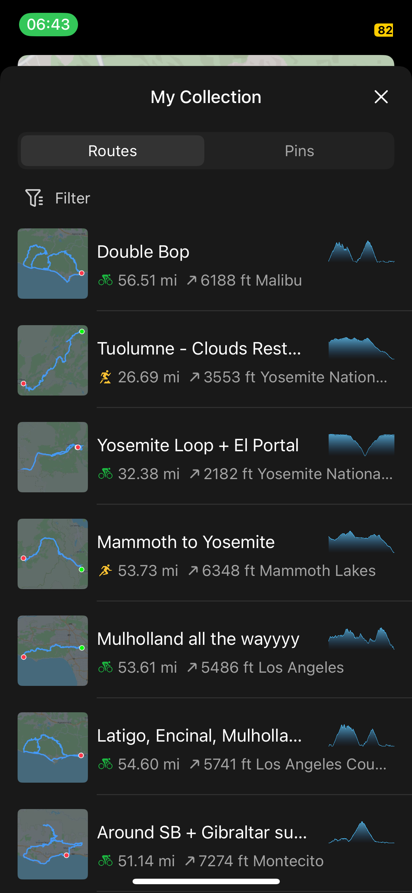The width and height of the screenshot is (412, 893).
Task: Tap the cycling icon on Double Bop
Action: click(105, 280)
